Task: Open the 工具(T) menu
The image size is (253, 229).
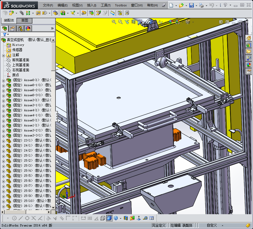Action: point(106,5)
